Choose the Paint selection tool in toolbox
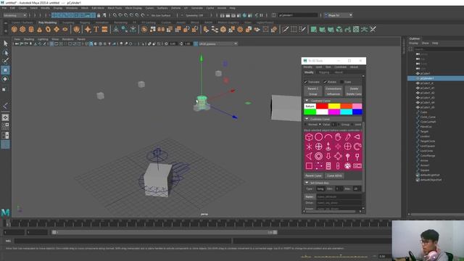 [5, 61]
